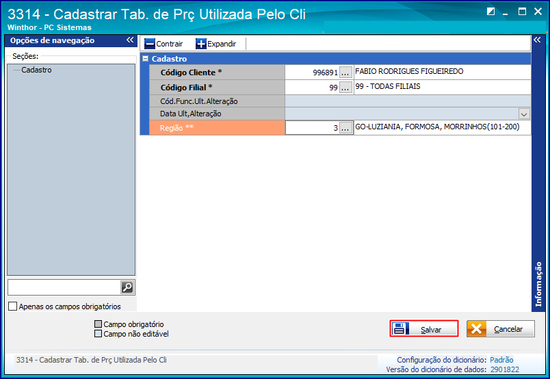
Task: Select Cadastro in the Seções tree
Action: pyautogui.click(x=36, y=70)
